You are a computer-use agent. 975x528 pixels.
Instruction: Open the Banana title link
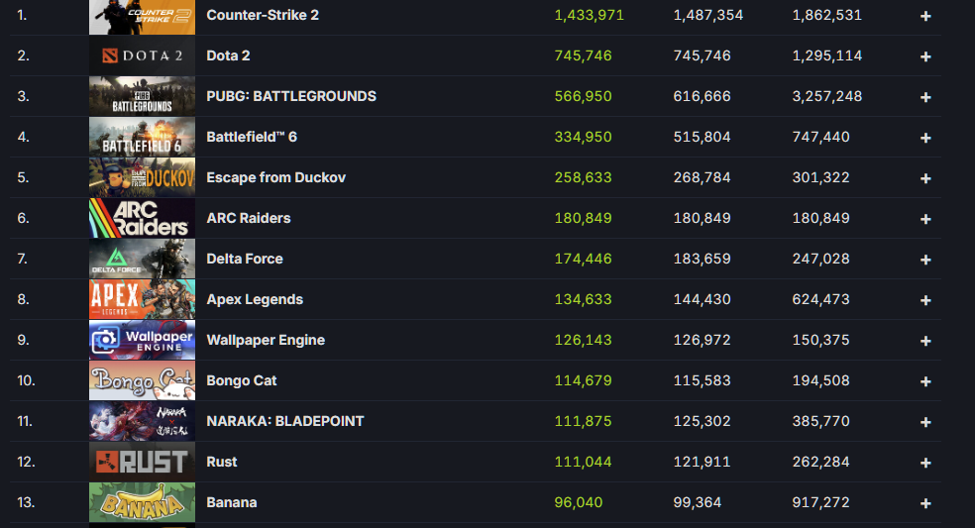click(231, 502)
